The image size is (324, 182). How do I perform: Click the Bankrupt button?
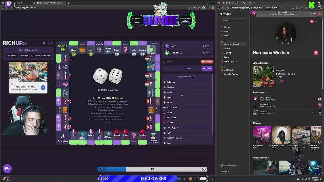click(x=207, y=61)
